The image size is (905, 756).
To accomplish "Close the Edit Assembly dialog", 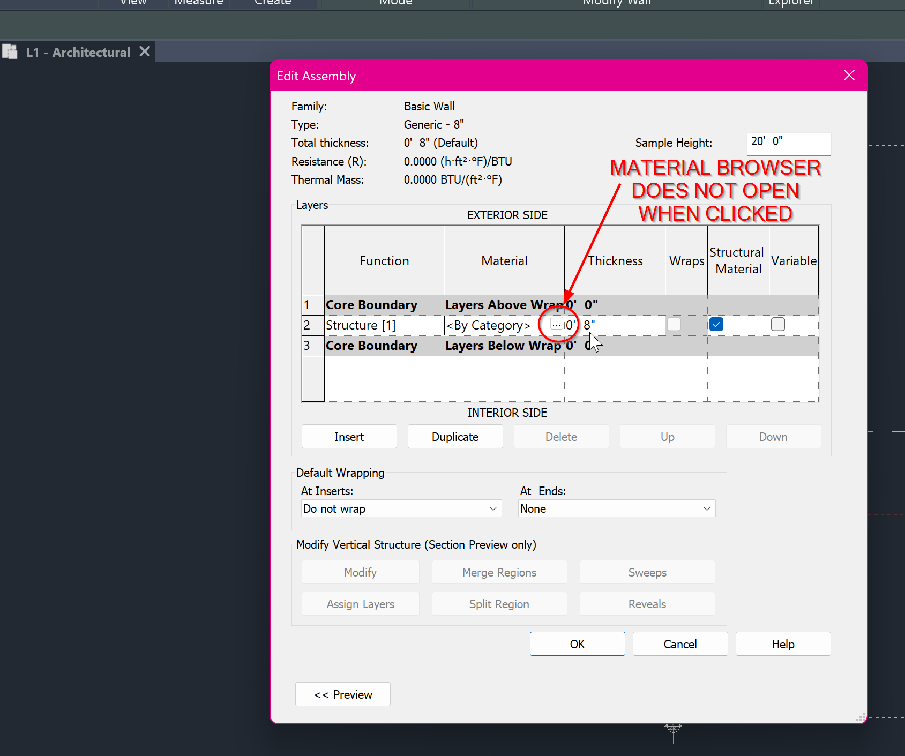I will coord(849,76).
